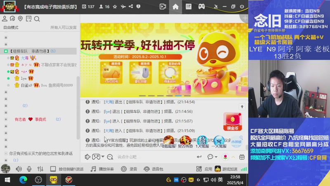Show the online members count 16
This screenshot has width=330, height=186.
(x=104, y=7)
